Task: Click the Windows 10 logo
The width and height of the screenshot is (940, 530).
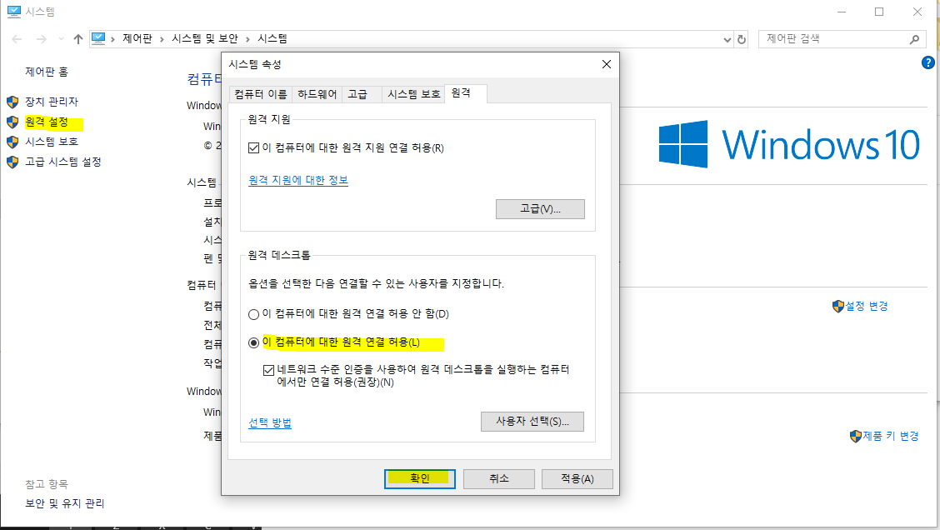Action: click(x=789, y=144)
